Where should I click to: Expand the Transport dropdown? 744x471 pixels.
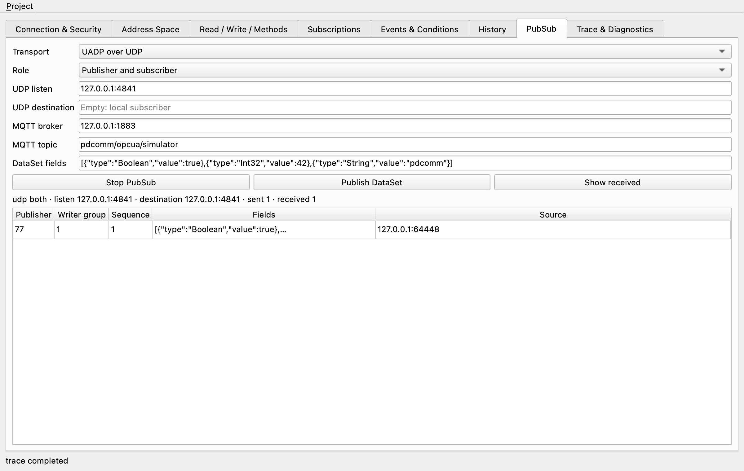point(405,51)
